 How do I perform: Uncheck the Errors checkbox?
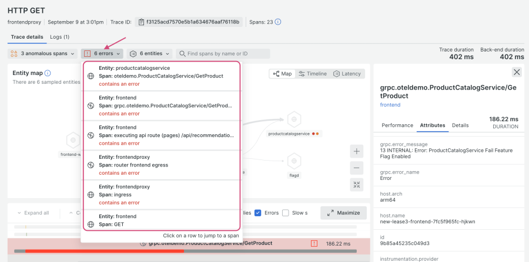pyautogui.click(x=258, y=213)
